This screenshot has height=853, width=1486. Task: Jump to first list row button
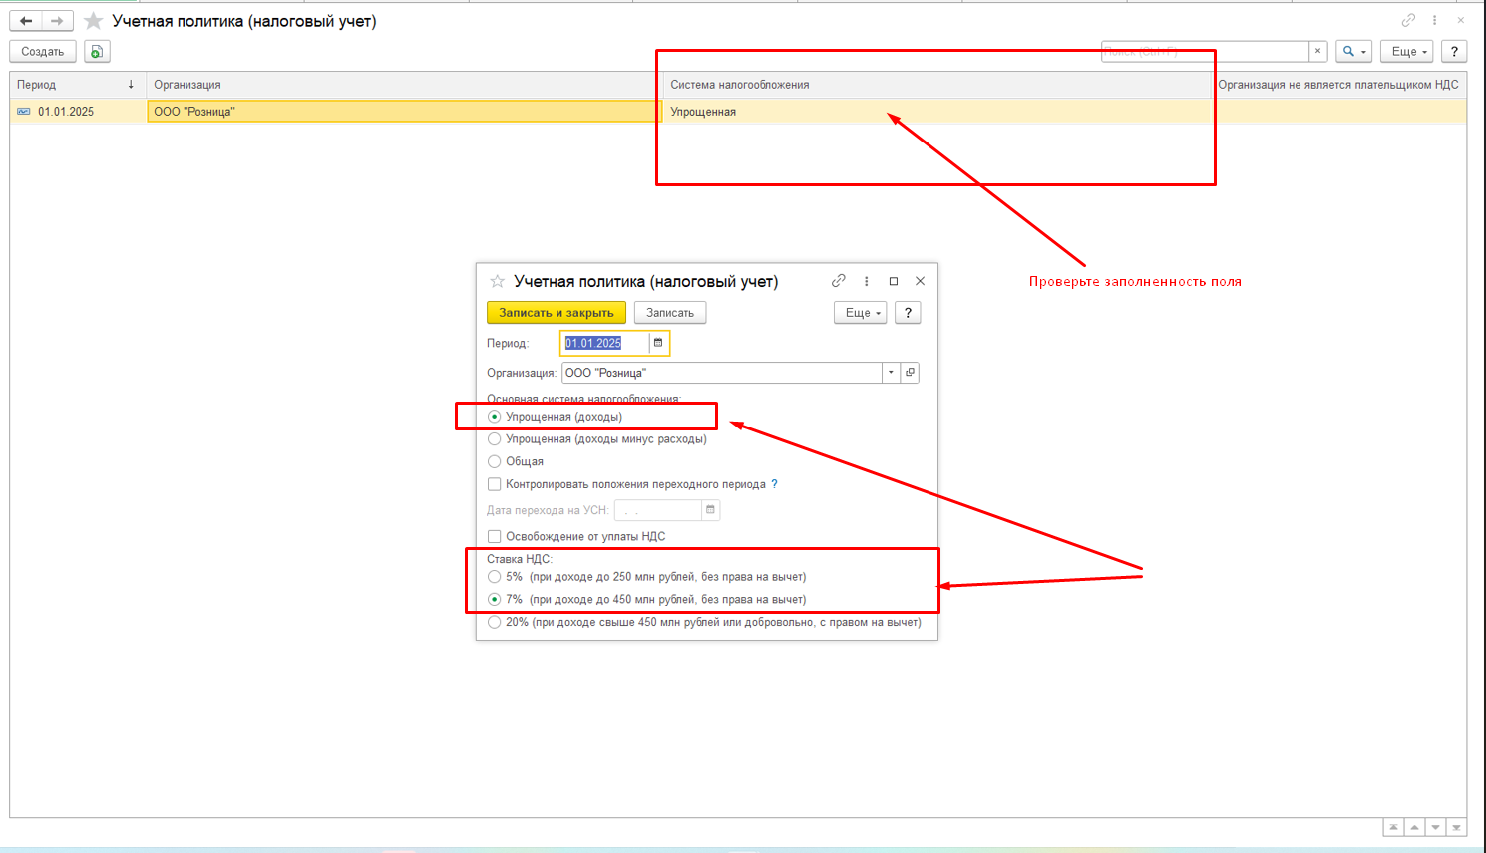1393,828
